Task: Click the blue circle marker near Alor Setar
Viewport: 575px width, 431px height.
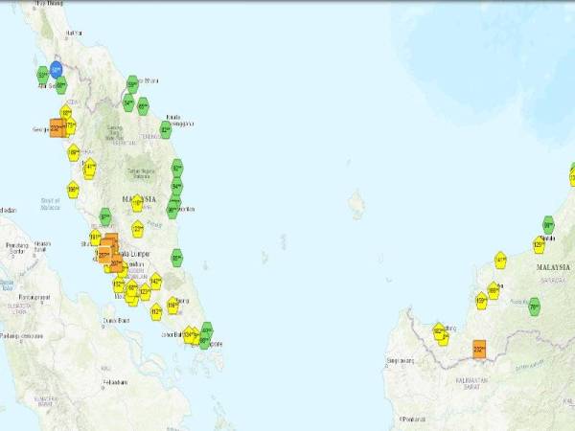Action: 56,70
